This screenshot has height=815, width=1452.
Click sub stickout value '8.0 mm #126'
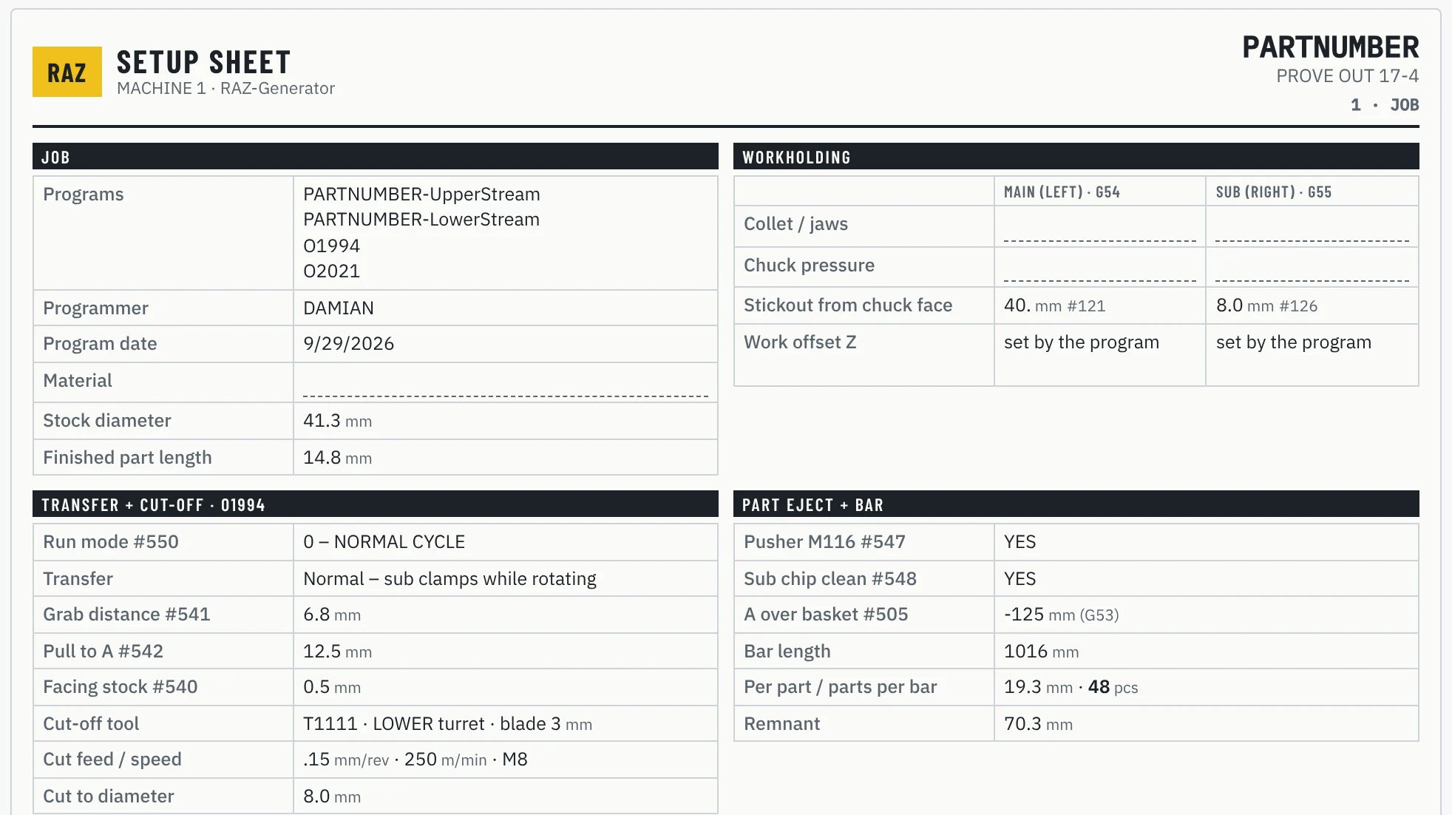pyautogui.click(x=1266, y=305)
